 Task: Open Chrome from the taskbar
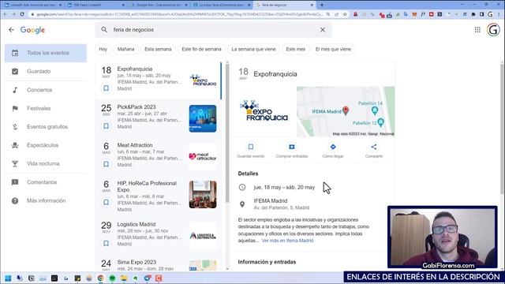point(100,278)
